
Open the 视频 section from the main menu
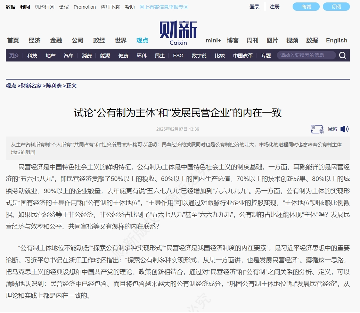pos(292,40)
